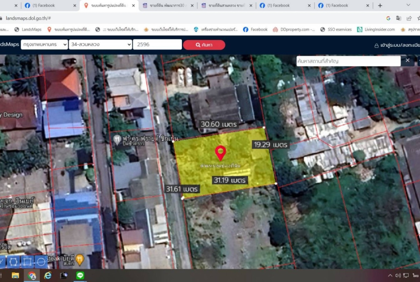Open the camera app on the taskbar
420x282 pixels.
(64, 275)
